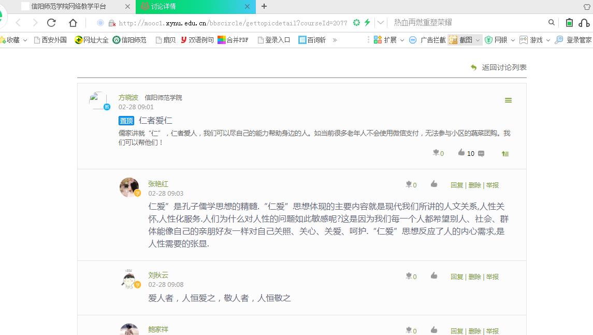Reload the page with the refresh icon
The height and width of the screenshot is (335, 593).
point(51,22)
